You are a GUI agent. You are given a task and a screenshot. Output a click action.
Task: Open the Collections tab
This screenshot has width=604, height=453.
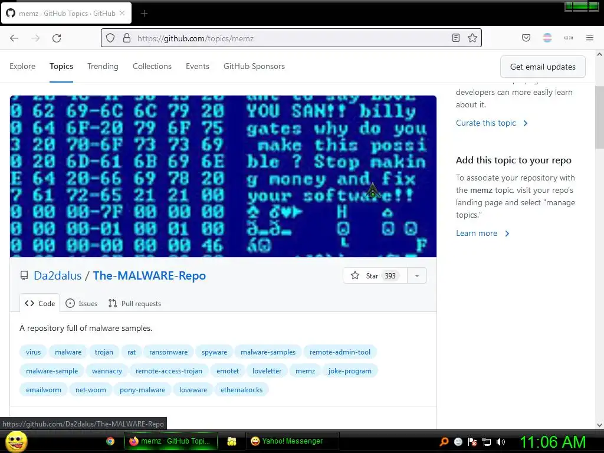(152, 66)
